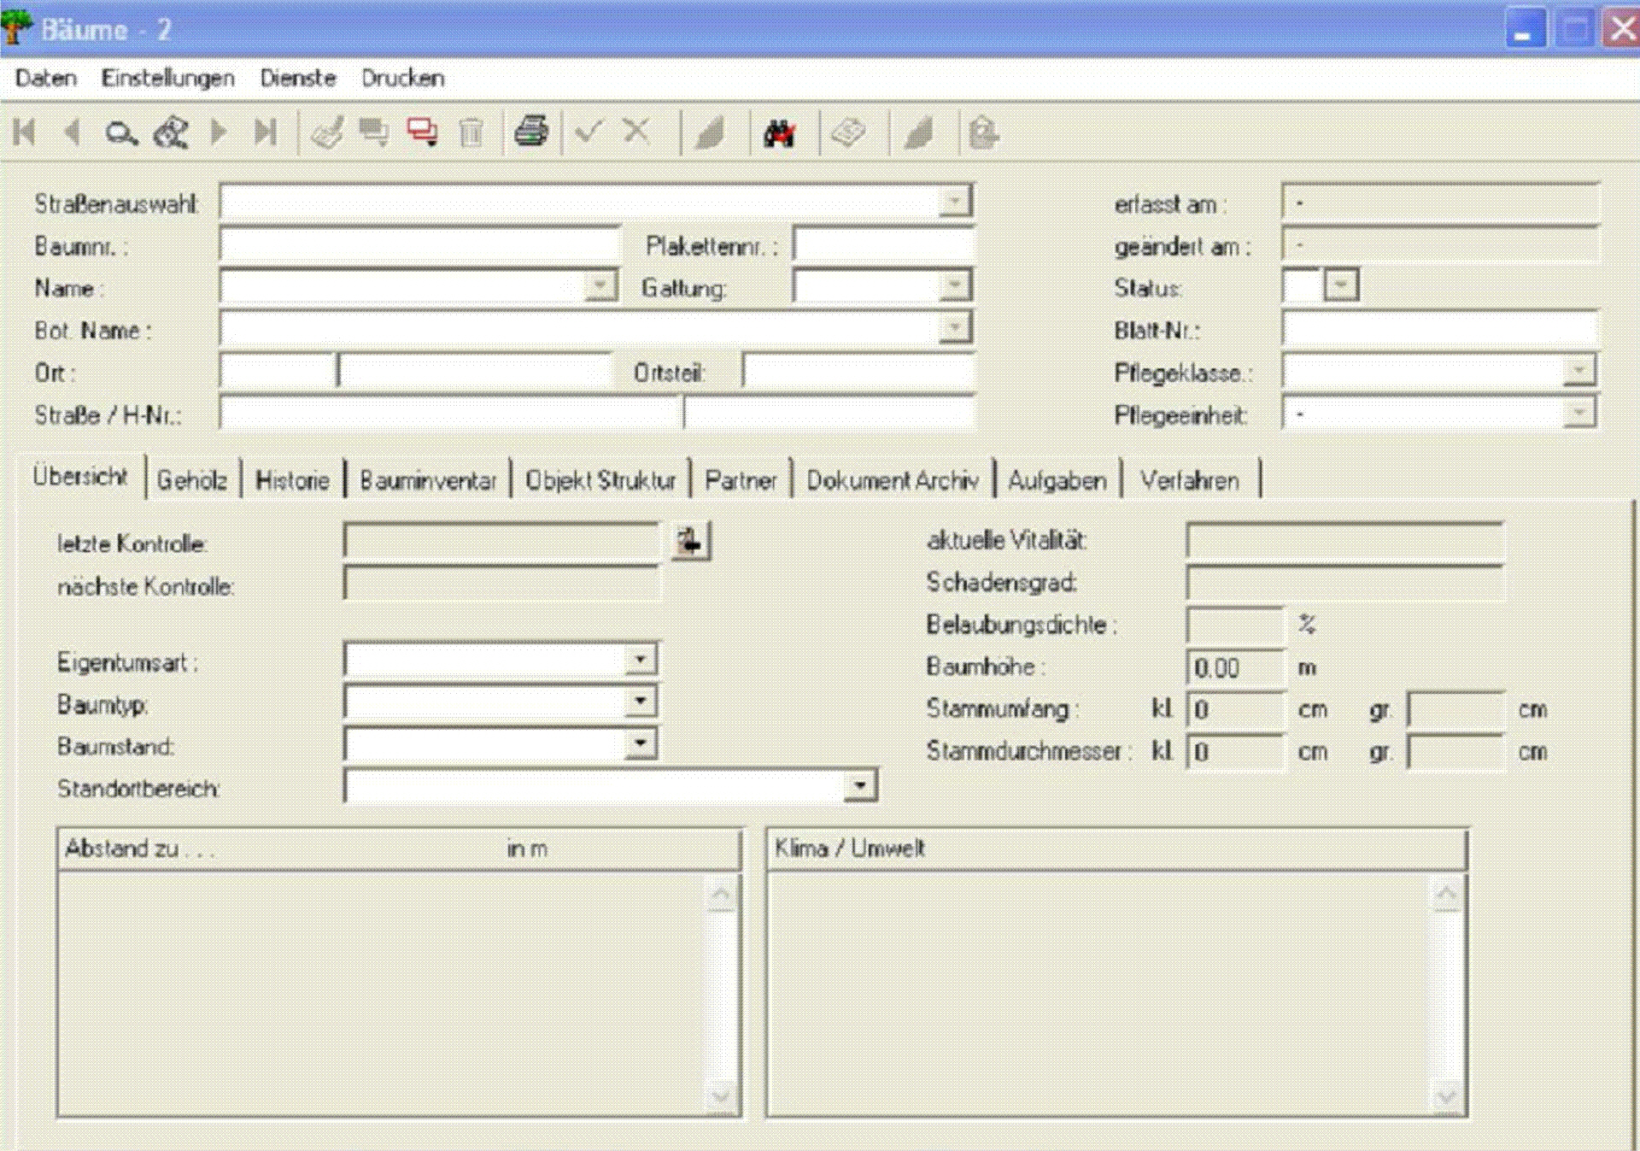Image resolution: width=1640 pixels, height=1151 pixels.
Task: Open the Dienste menu
Action: tap(298, 78)
